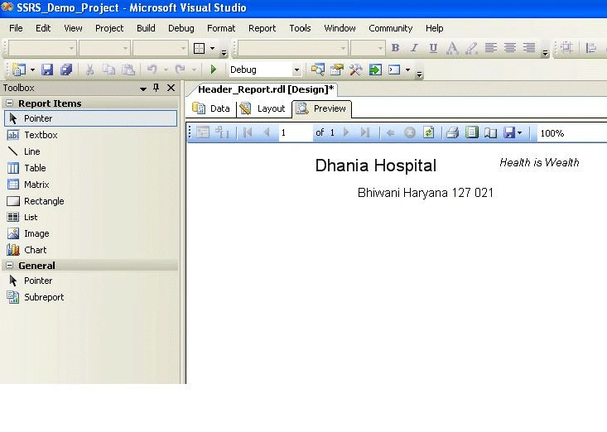Open the font size combo box
Image resolution: width=607 pixels, height=432 pixels.
[368, 48]
